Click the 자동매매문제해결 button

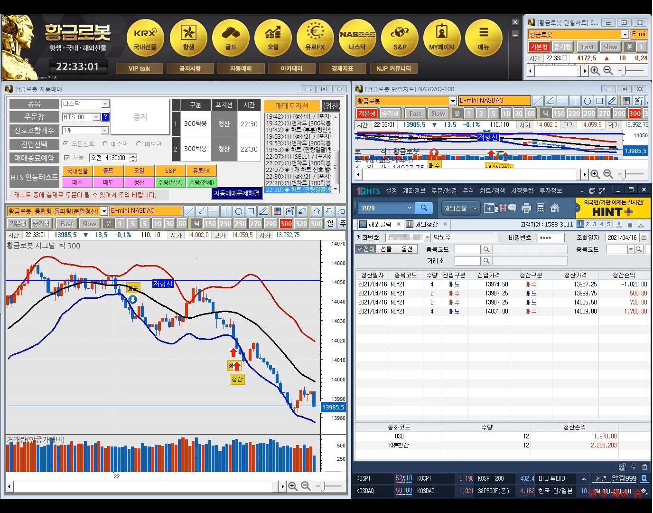click(x=237, y=193)
